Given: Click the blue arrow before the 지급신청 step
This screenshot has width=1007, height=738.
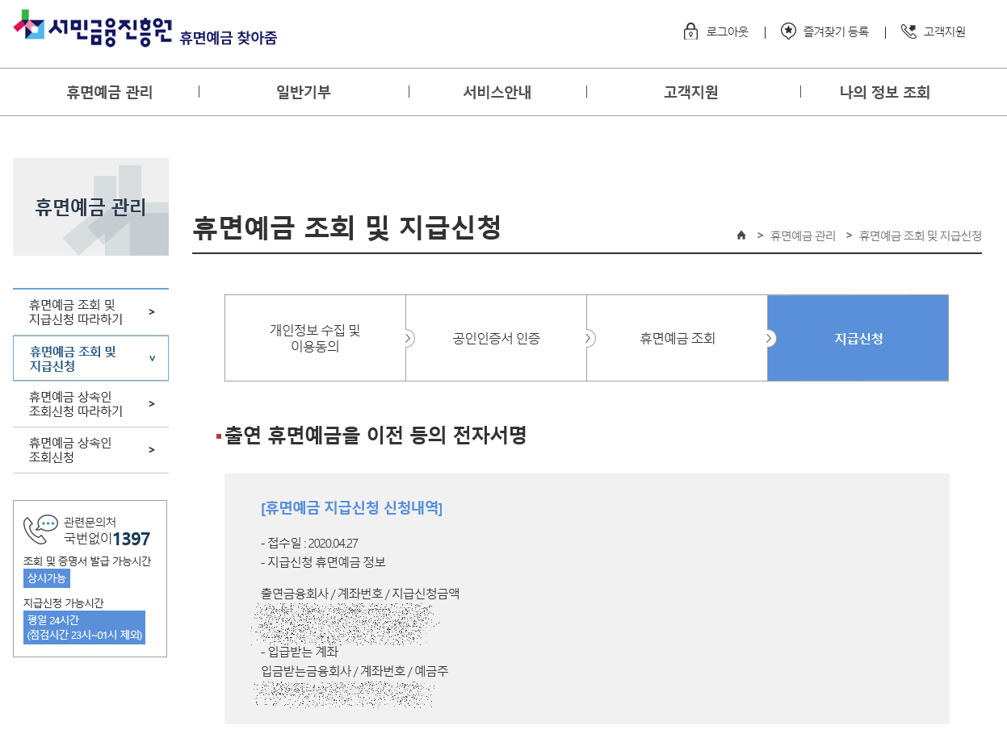Looking at the screenshot, I should tap(768, 338).
